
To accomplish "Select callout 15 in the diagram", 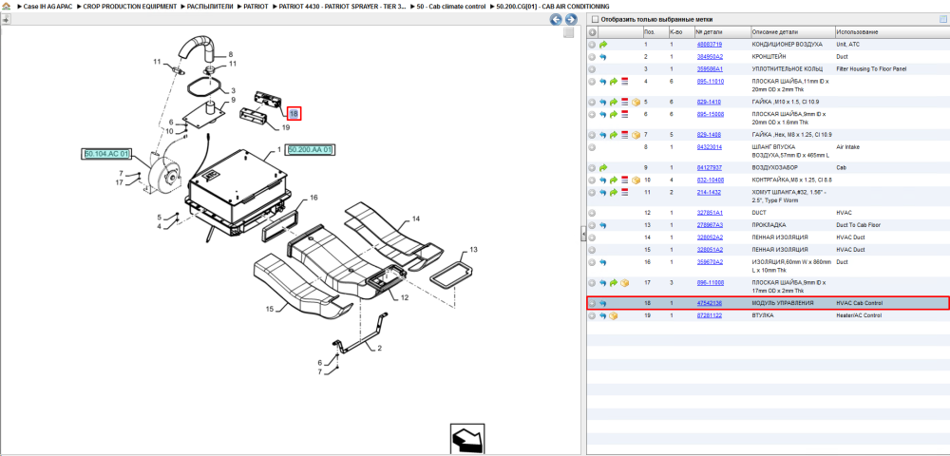I will click(x=270, y=309).
